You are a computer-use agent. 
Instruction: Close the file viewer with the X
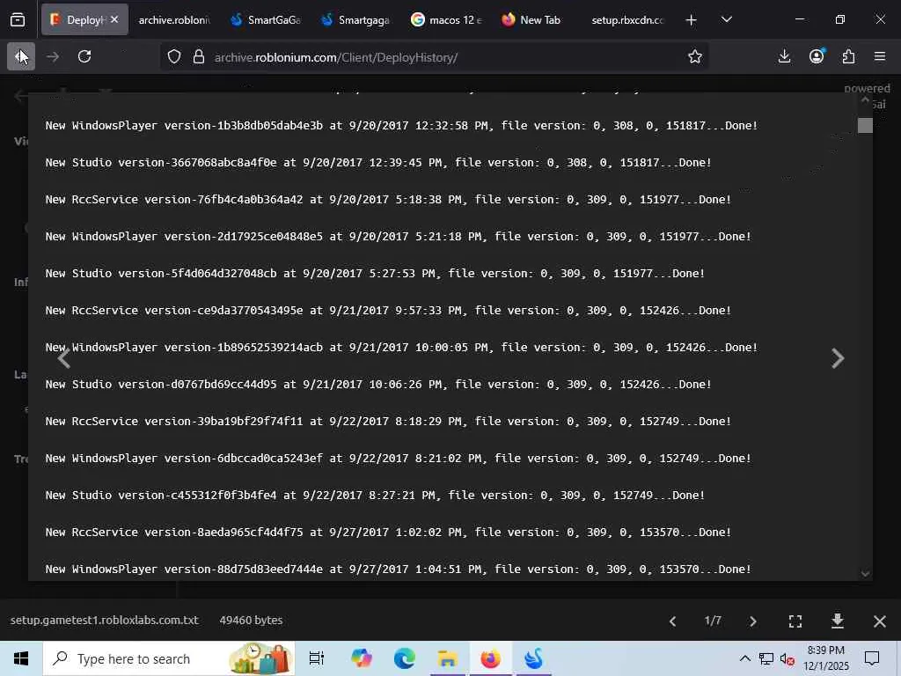(x=880, y=621)
